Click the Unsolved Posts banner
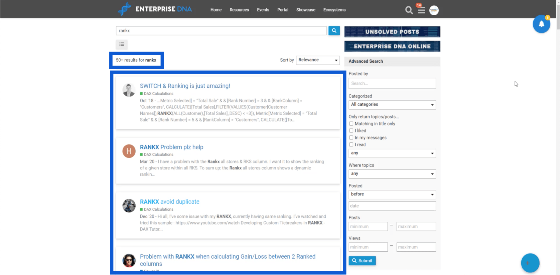Viewport: 560px width, 275px height. point(392,32)
